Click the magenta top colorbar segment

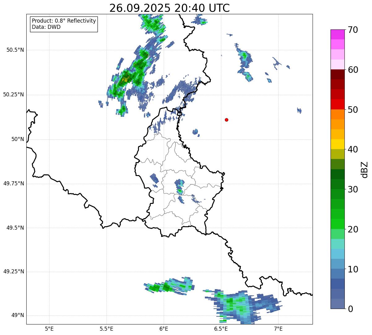point(337,34)
